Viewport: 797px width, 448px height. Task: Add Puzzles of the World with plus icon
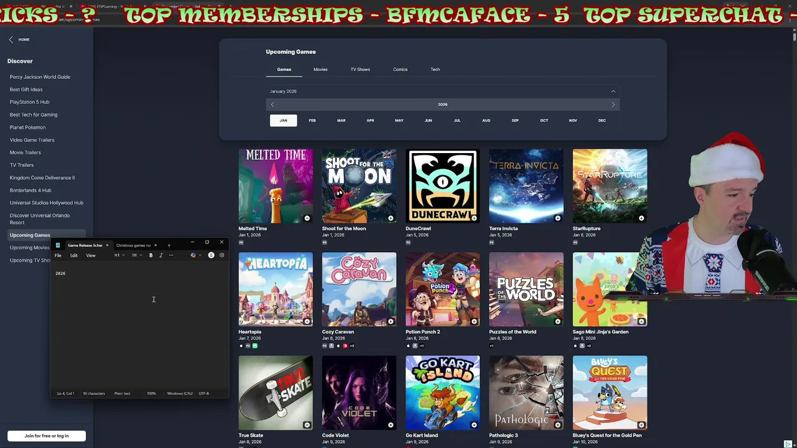(x=557, y=322)
